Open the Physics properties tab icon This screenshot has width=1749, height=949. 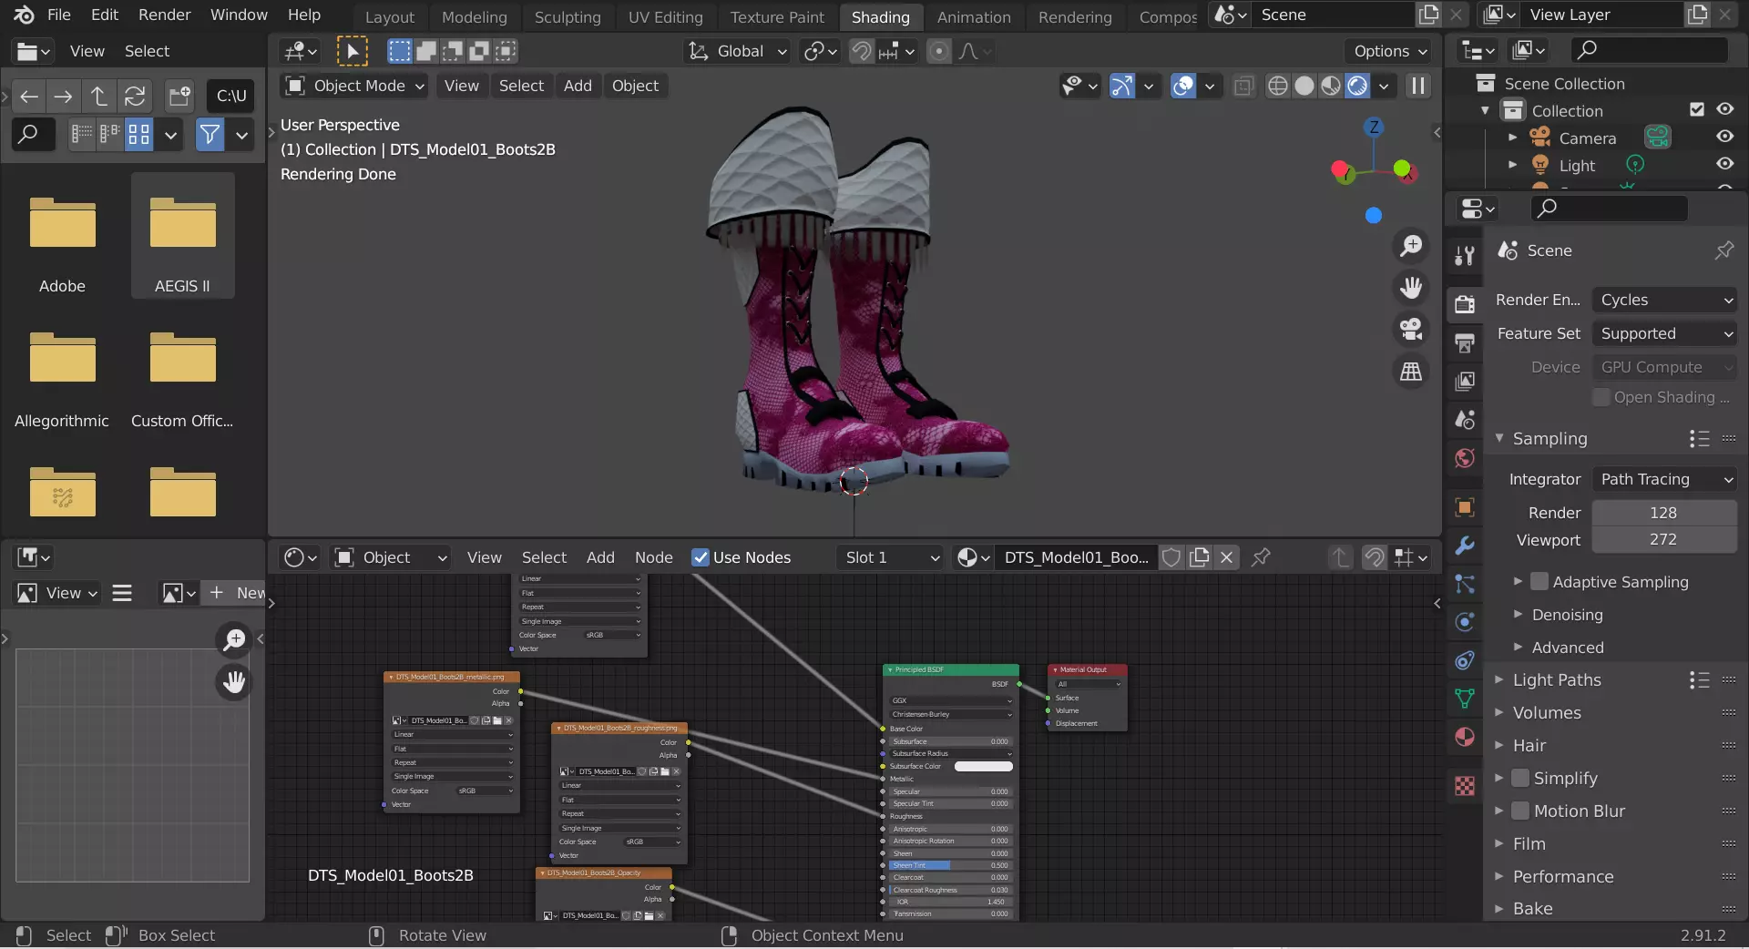tap(1465, 622)
